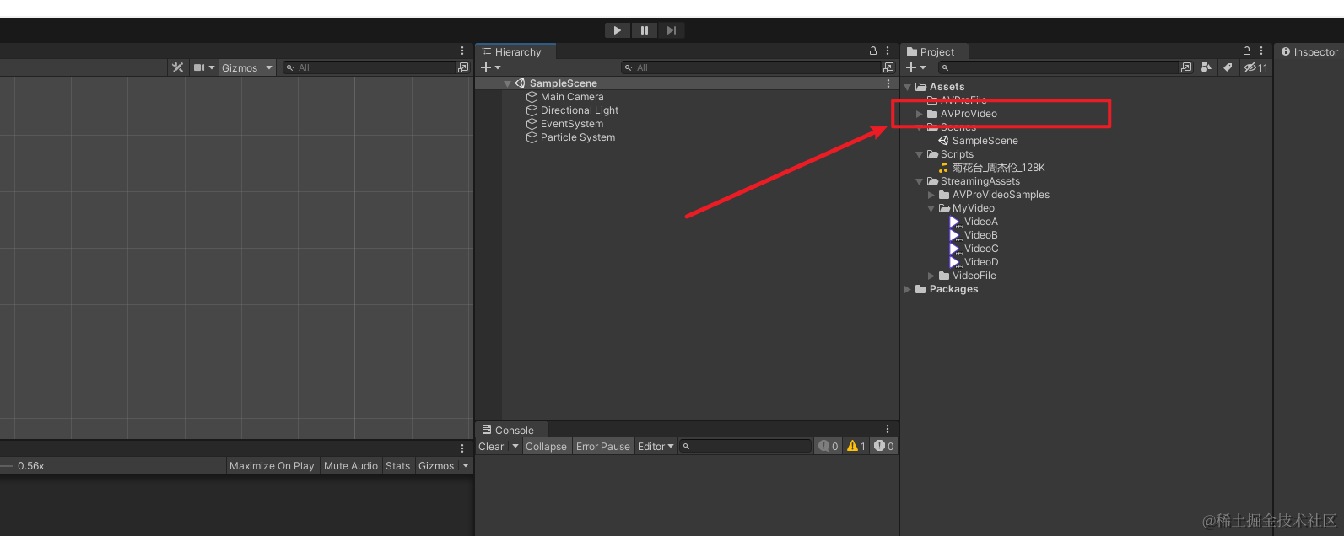Open Scene view tools settings icon

pos(177,67)
